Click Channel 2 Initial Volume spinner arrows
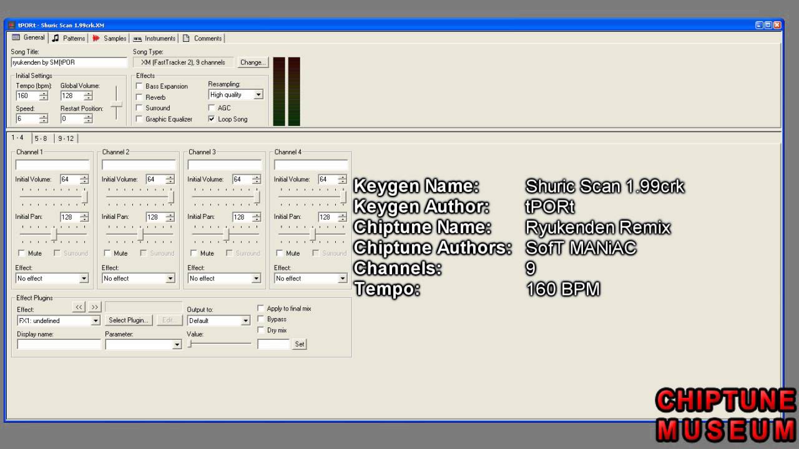799x449 pixels. [x=170, y=179]
